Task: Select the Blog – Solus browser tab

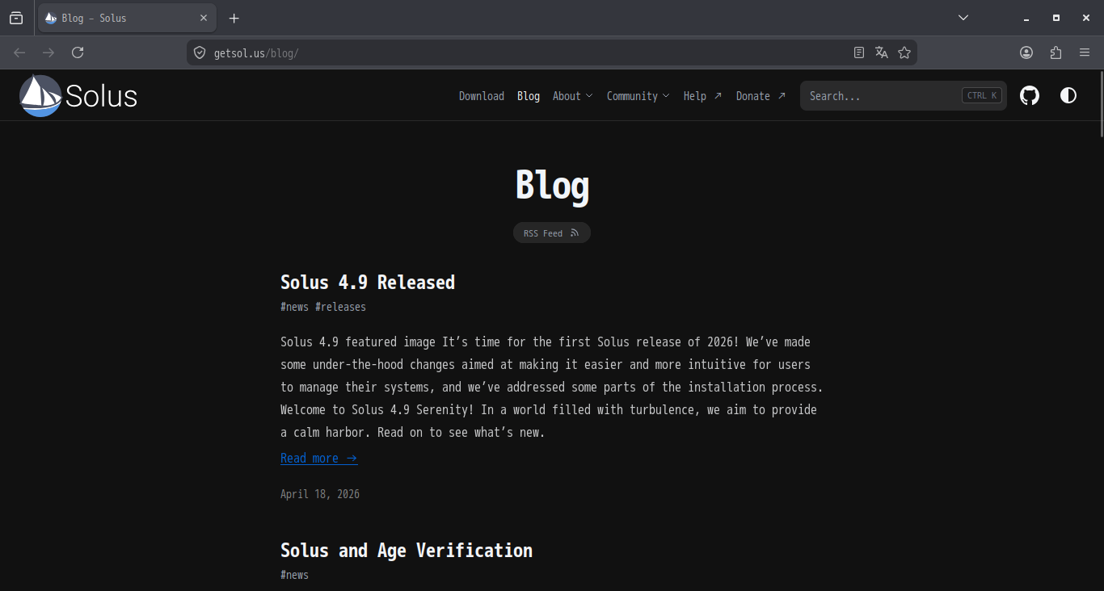Action: point(127,18)
